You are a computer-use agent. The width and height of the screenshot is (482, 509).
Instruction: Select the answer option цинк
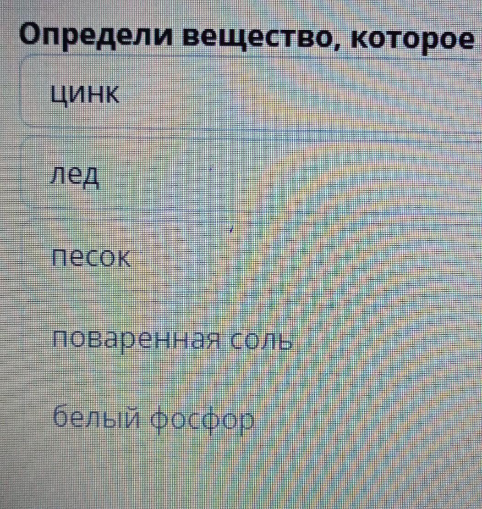[x=251, y=92]
